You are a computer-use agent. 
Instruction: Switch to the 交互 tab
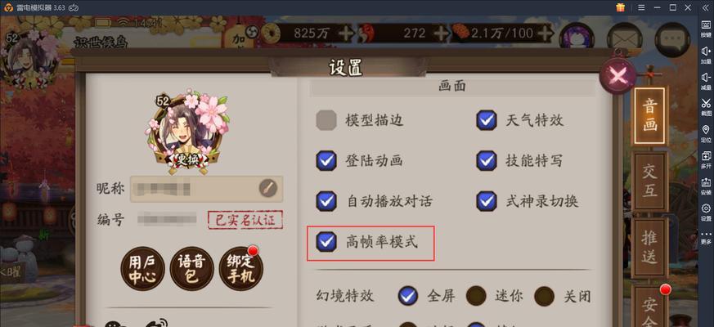click(x=649, y=181)
